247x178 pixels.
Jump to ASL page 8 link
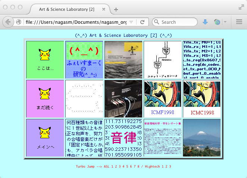coord(138,166)
